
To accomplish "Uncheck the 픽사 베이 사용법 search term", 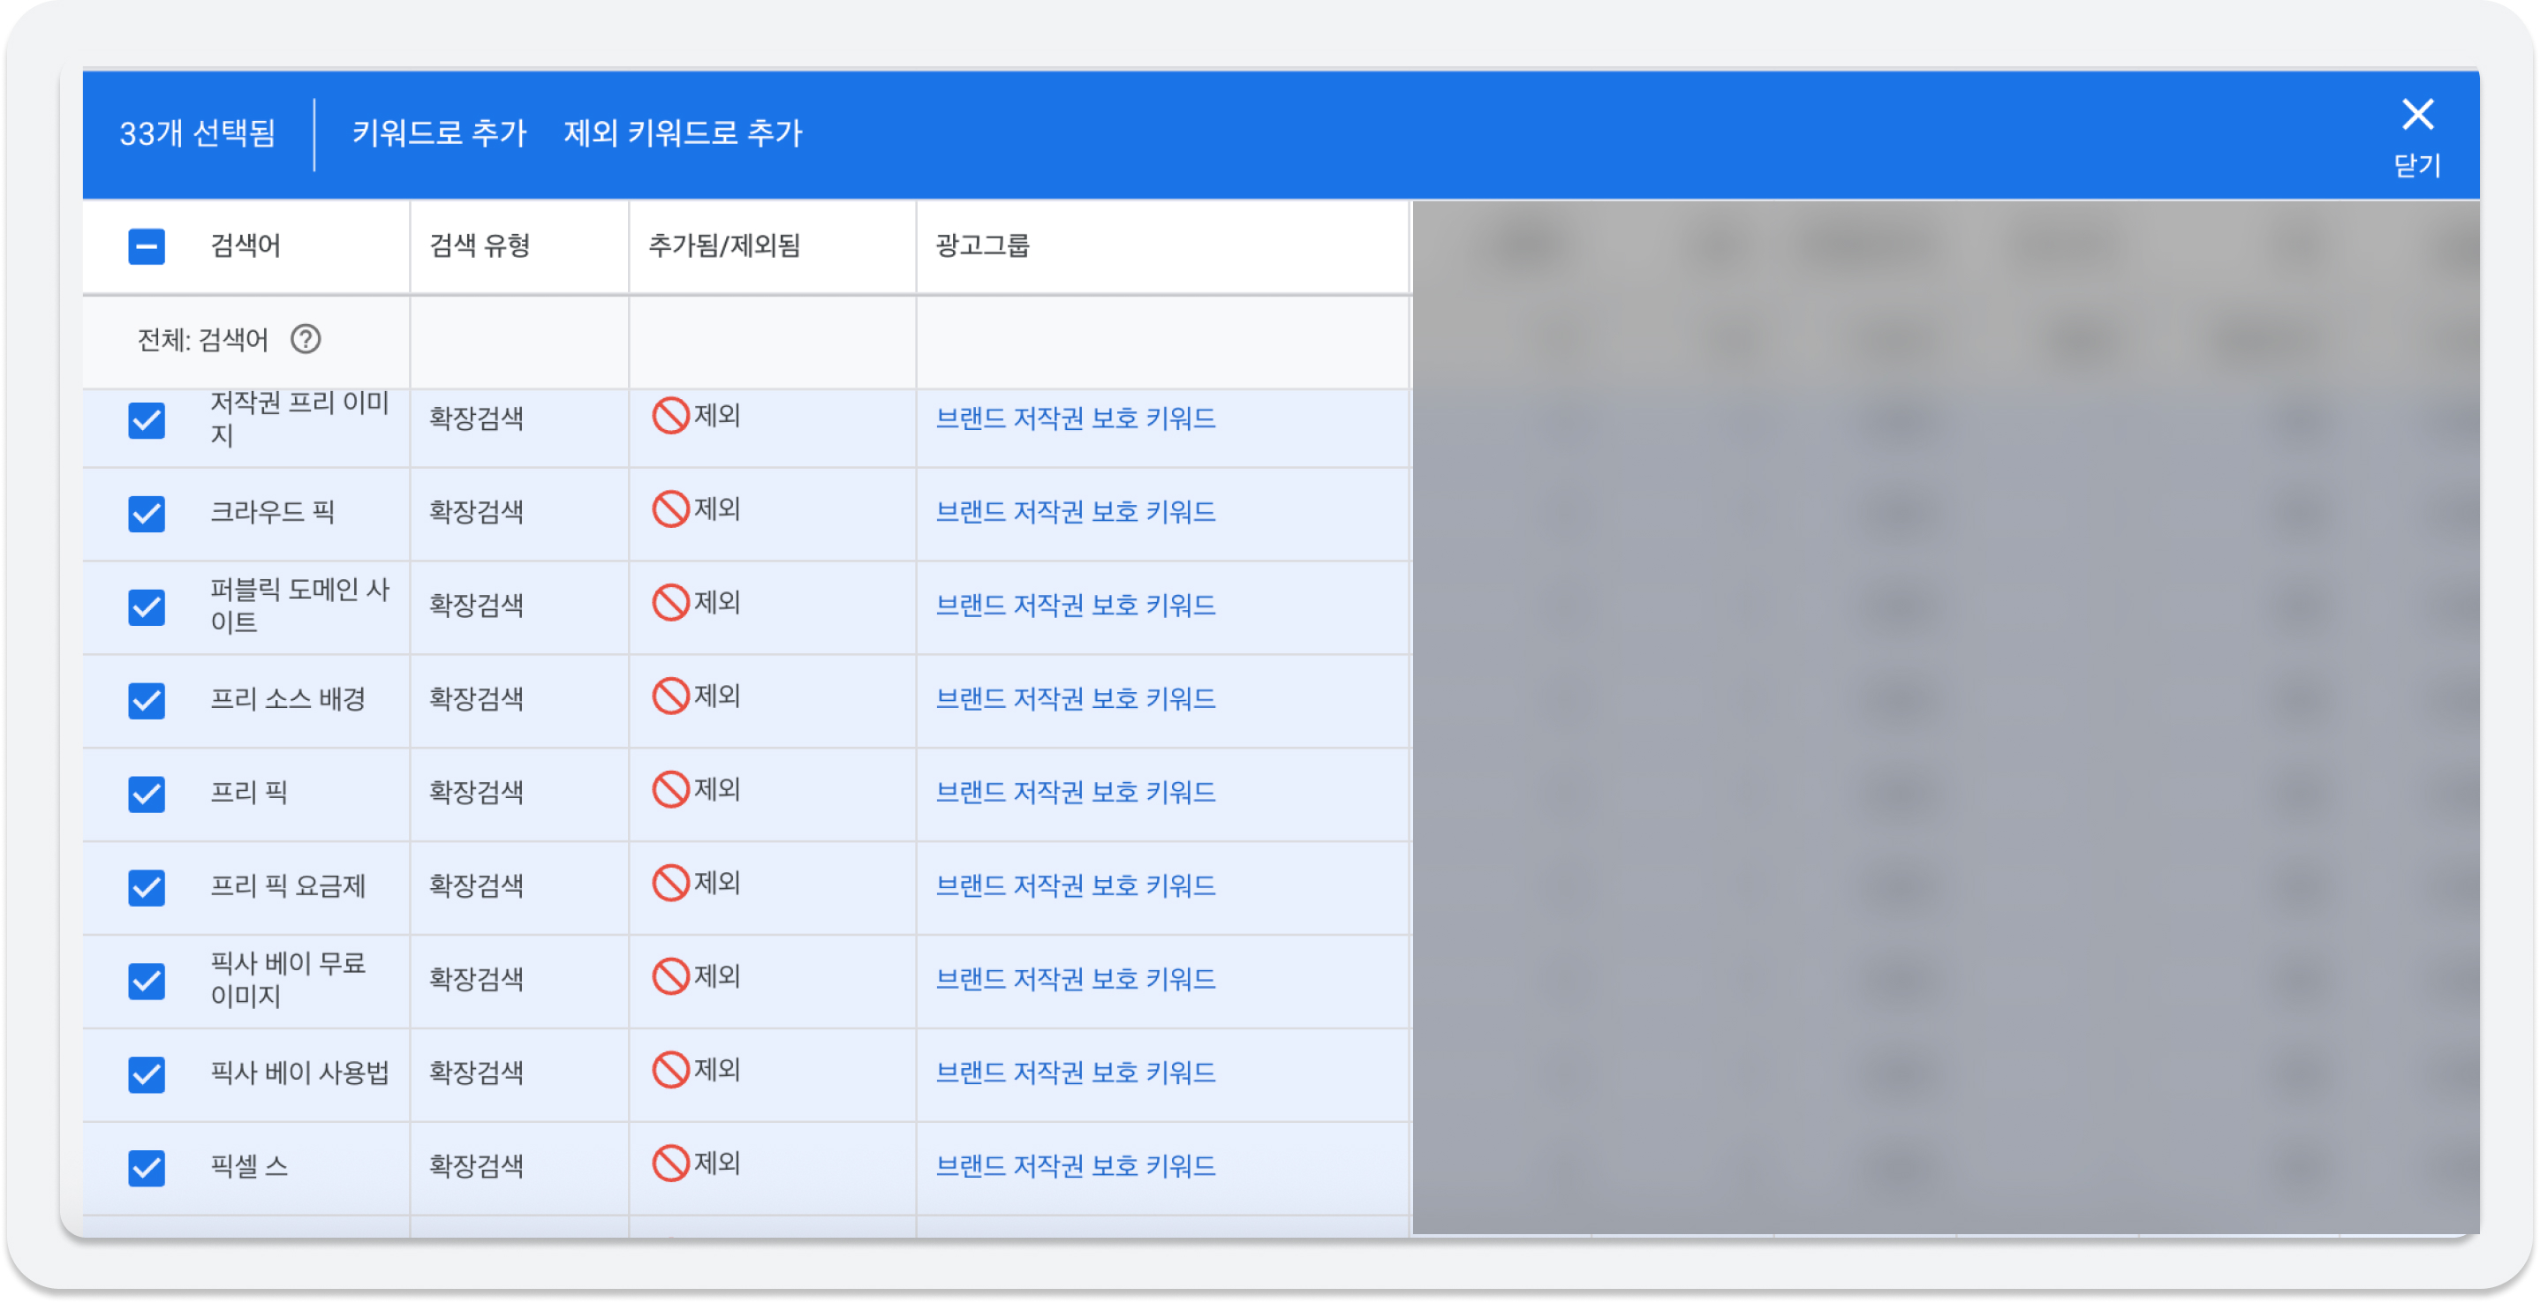I will click(146, 1073).
